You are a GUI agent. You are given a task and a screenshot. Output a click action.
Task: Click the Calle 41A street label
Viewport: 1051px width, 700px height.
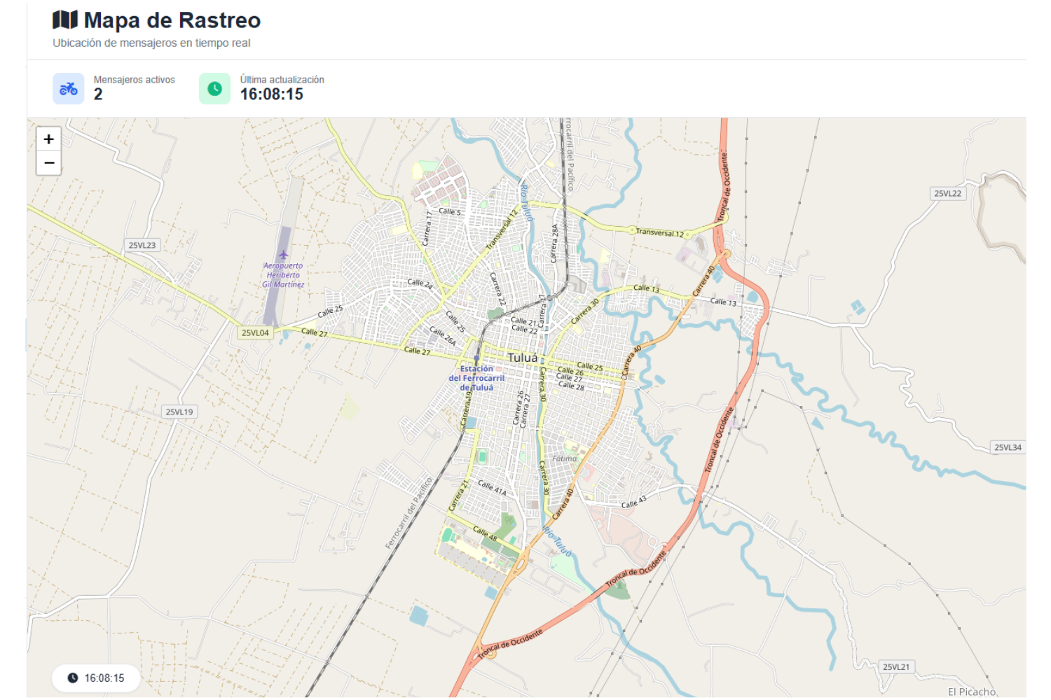(492, 488)
